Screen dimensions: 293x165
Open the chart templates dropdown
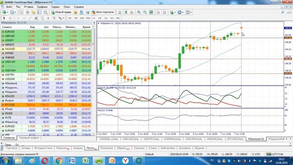click(190, 12)
